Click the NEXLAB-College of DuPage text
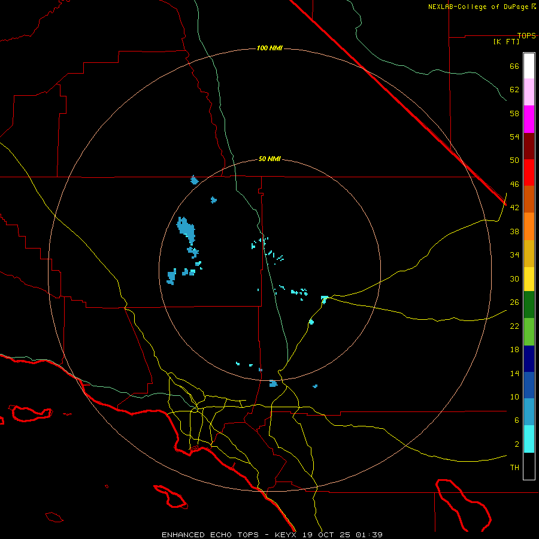Screen dimensions: 539x539 tap(479, 7)
